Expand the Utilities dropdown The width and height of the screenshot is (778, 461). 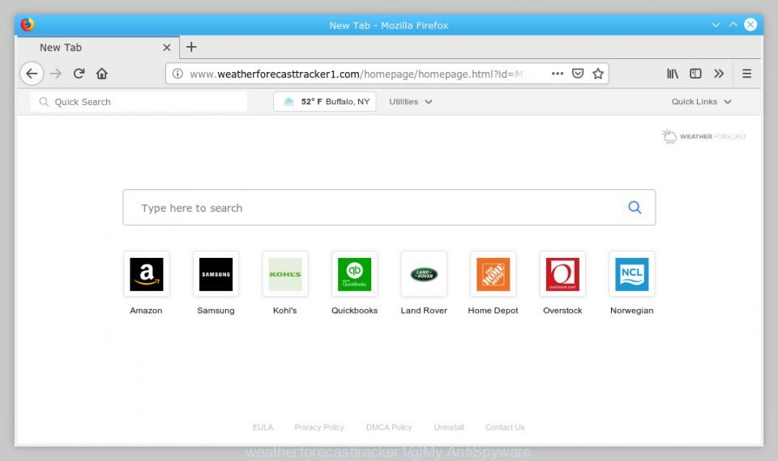click(410, 102)
